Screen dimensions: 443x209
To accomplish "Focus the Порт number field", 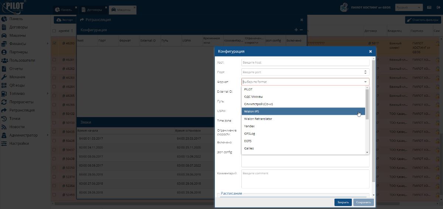I will (302, 72).
